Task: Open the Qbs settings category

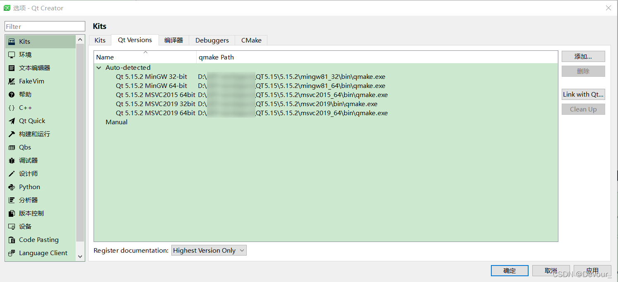Action: click(41, 147)
